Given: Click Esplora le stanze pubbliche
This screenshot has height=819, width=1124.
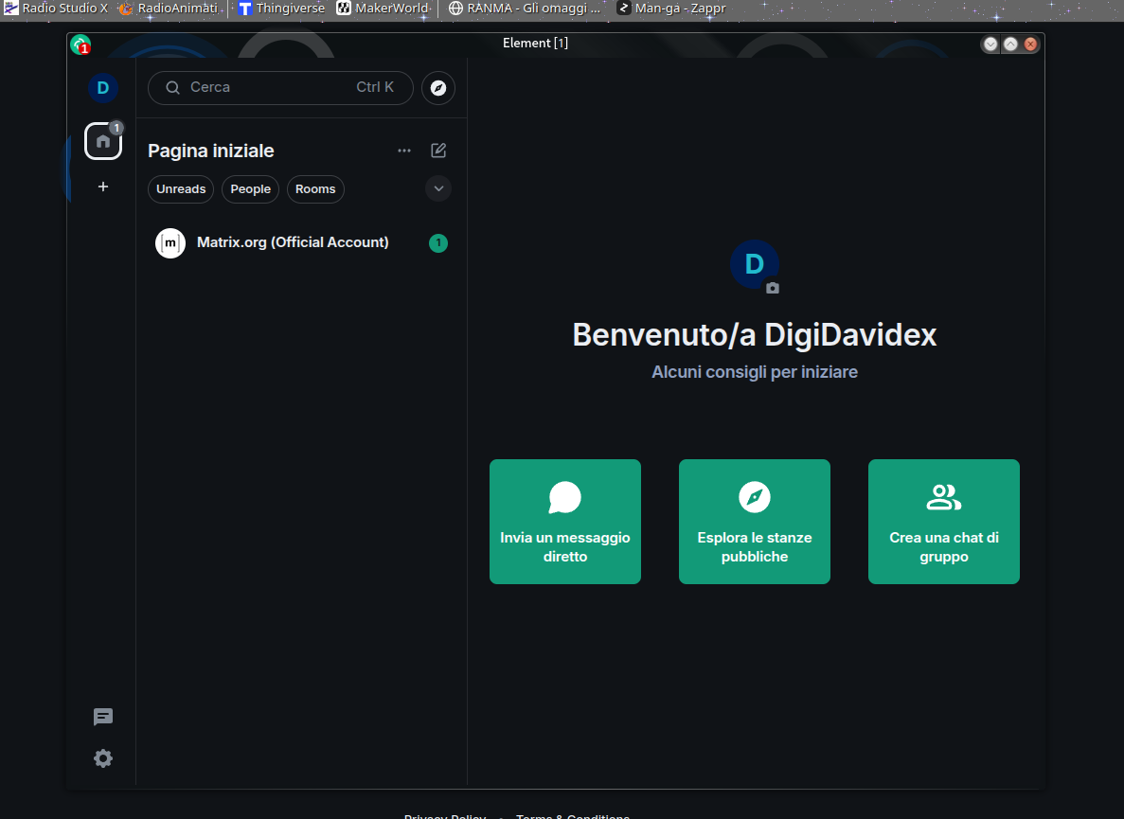Looking at the screenshot, I should point(755,522).
